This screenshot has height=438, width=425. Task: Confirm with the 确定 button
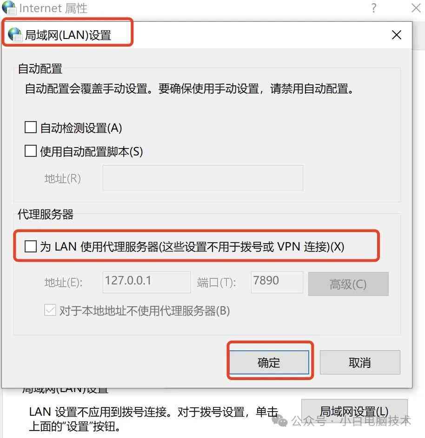(x=269, y=362)
